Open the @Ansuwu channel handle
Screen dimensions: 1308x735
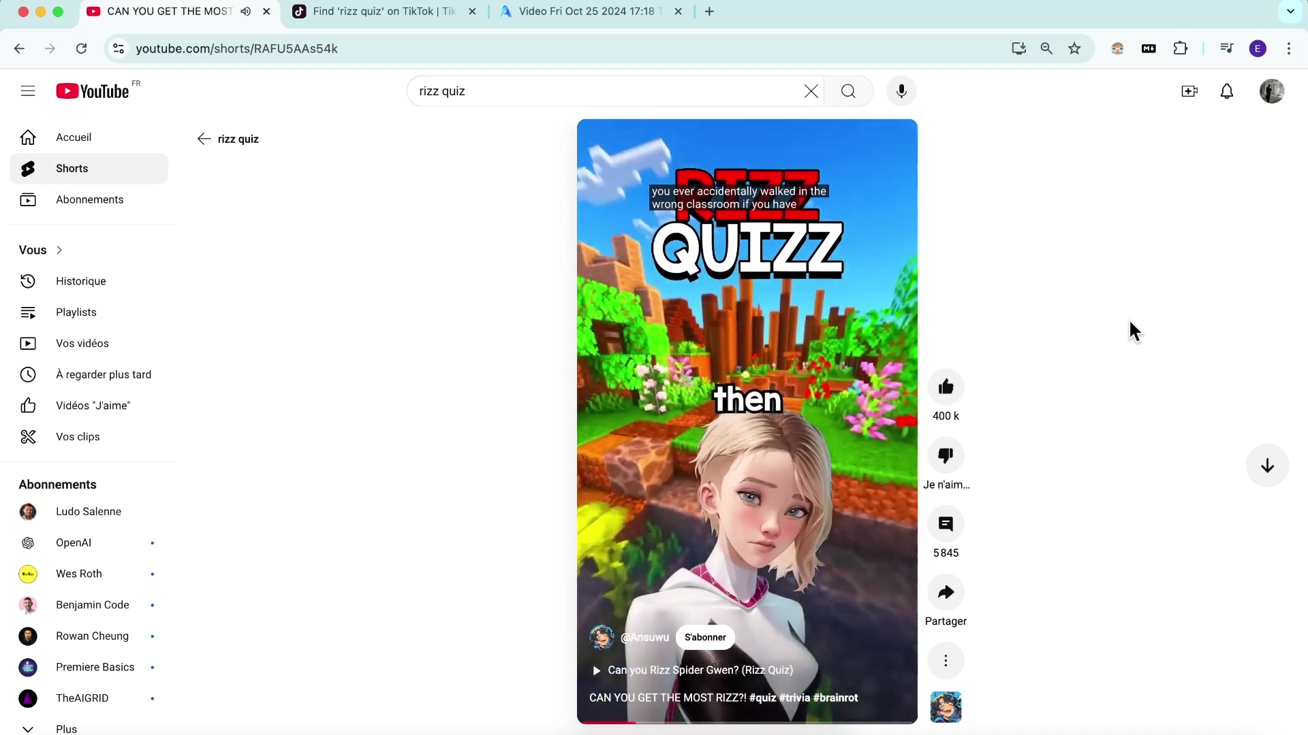click(644, 638)
